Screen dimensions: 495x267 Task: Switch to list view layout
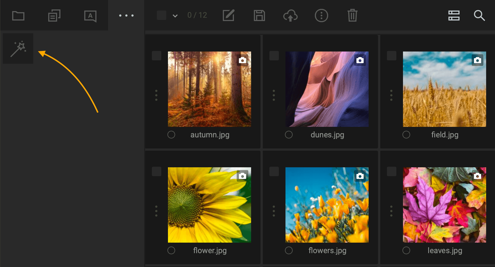click(454, 15)
